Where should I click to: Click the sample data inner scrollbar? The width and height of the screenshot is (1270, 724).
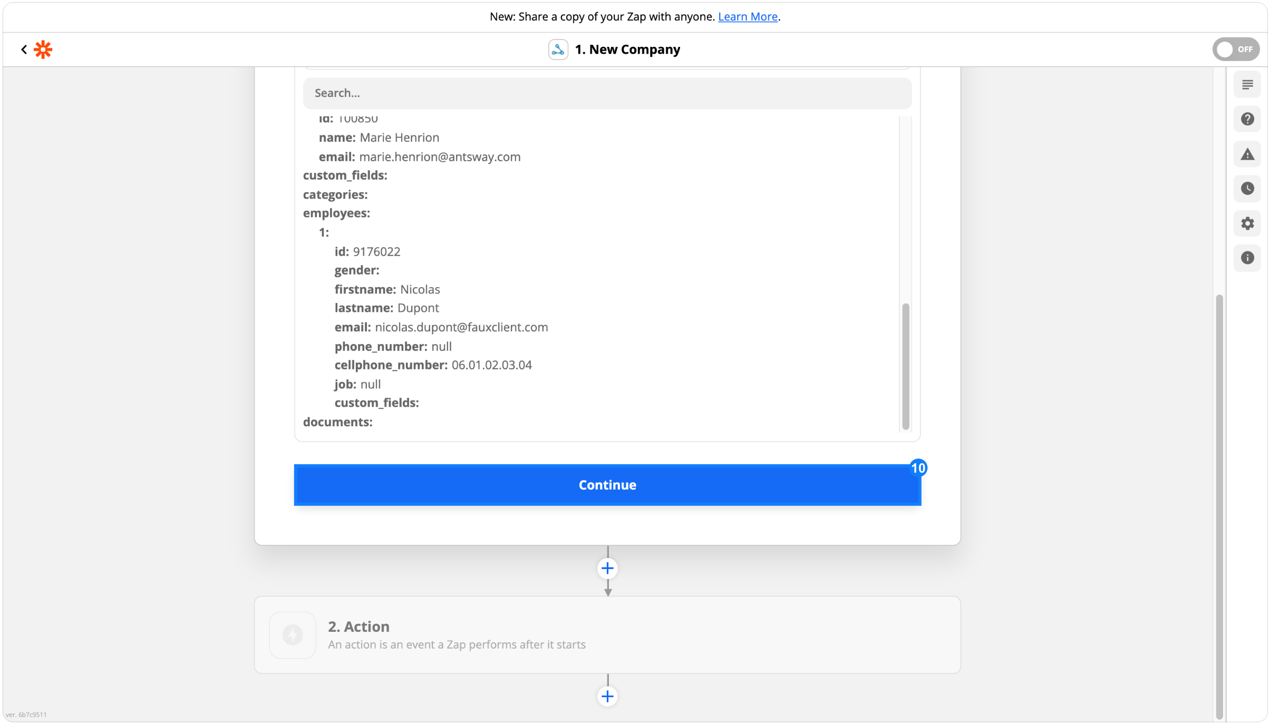[905, 366]
